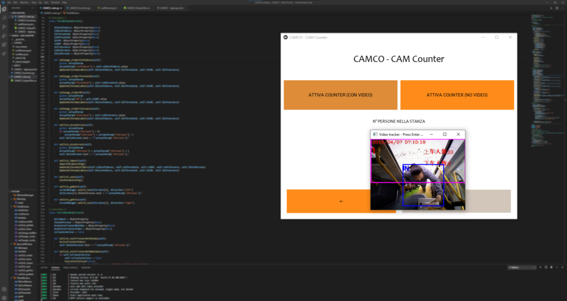
Task: Open the Terminal menu in menu bar
Action: [55, 2]
